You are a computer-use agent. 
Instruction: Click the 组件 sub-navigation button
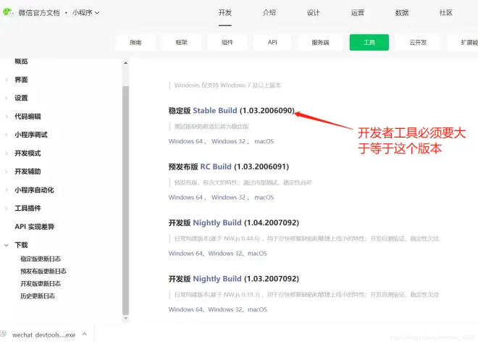tap(227, 43)
